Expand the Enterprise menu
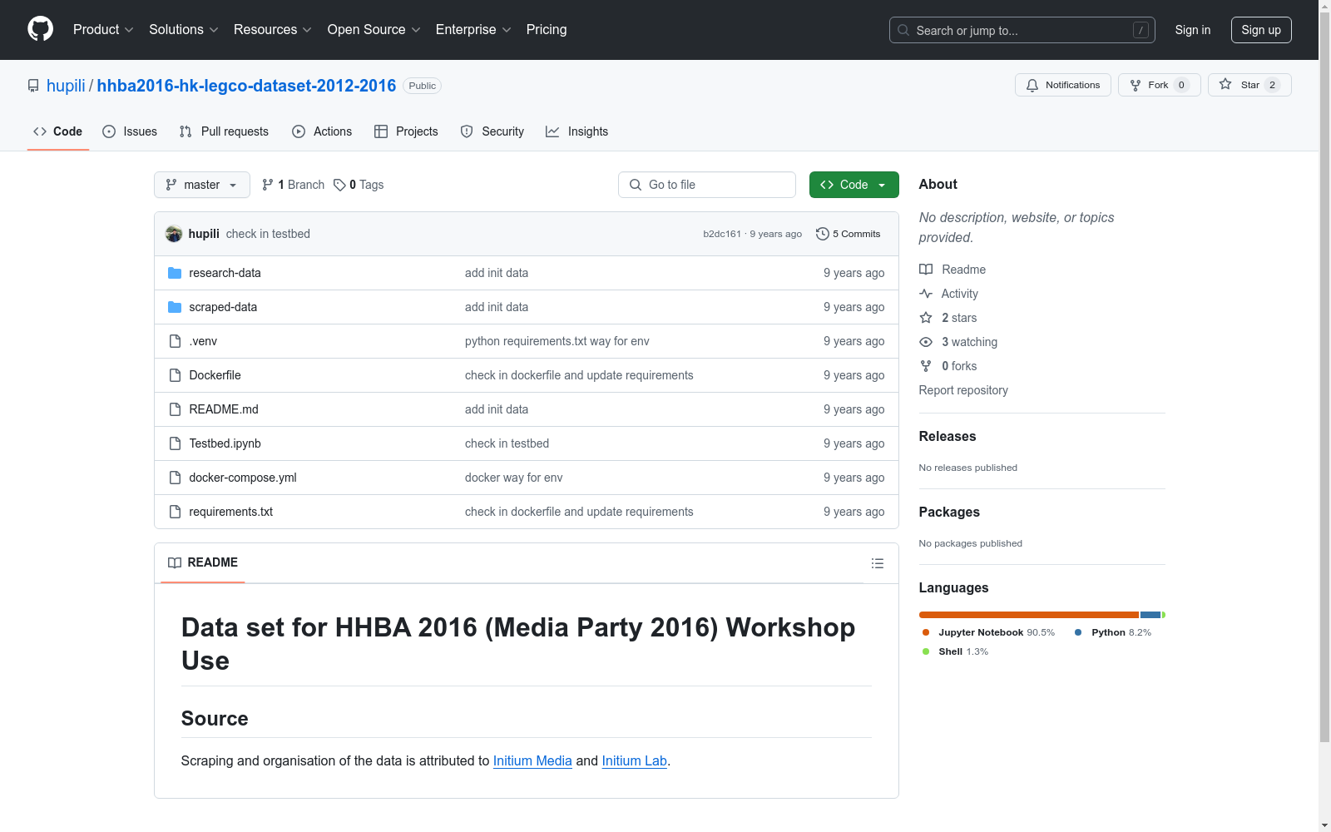 [474, 30]
